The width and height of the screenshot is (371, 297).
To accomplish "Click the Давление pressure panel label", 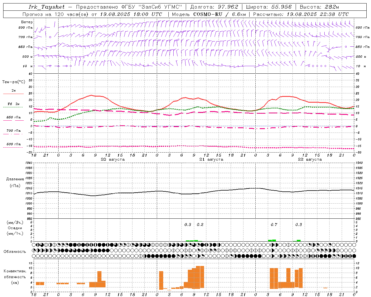I will point(15,179).
